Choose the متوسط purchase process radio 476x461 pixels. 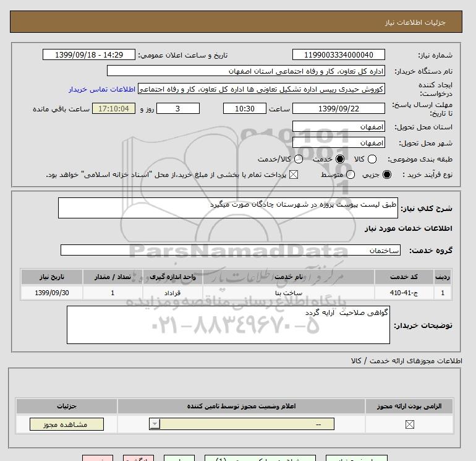(351, 174)
